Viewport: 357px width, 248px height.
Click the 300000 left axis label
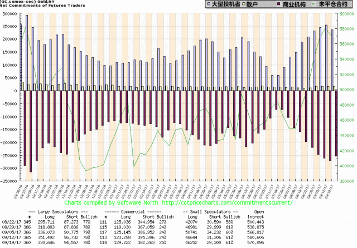10,14
